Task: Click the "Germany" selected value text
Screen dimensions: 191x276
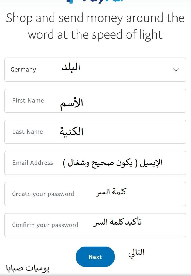Action: (23, 70)
